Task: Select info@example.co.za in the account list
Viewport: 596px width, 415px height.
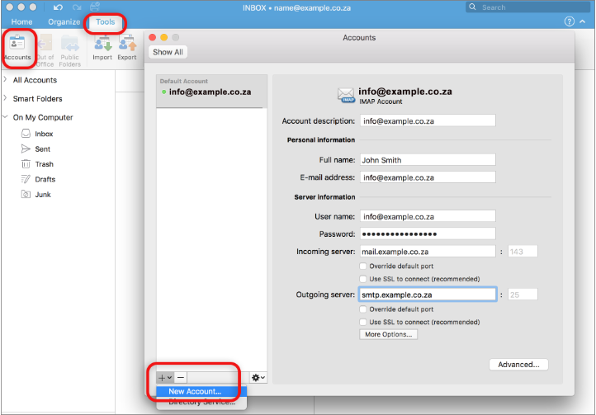Action: (x=211, y=92)
